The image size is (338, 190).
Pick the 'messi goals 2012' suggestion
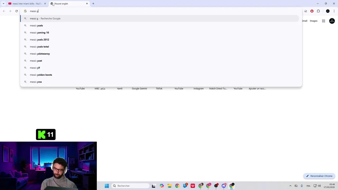[x=159, y=40]
